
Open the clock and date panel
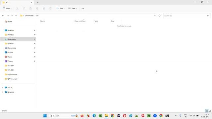pos(205,116)
